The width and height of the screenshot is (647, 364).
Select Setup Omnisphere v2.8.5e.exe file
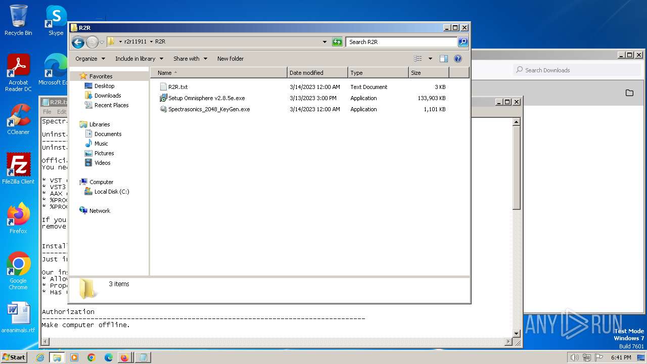click(206, 98)
